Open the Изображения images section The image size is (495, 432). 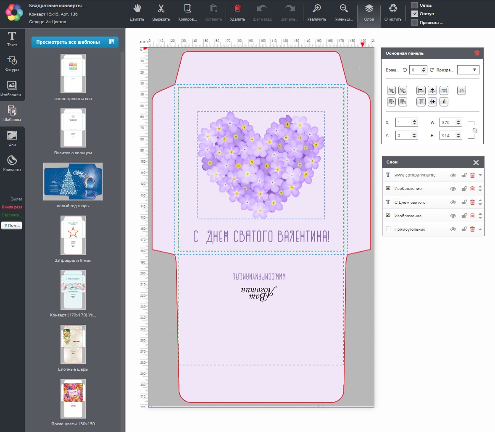click(12, 88)
